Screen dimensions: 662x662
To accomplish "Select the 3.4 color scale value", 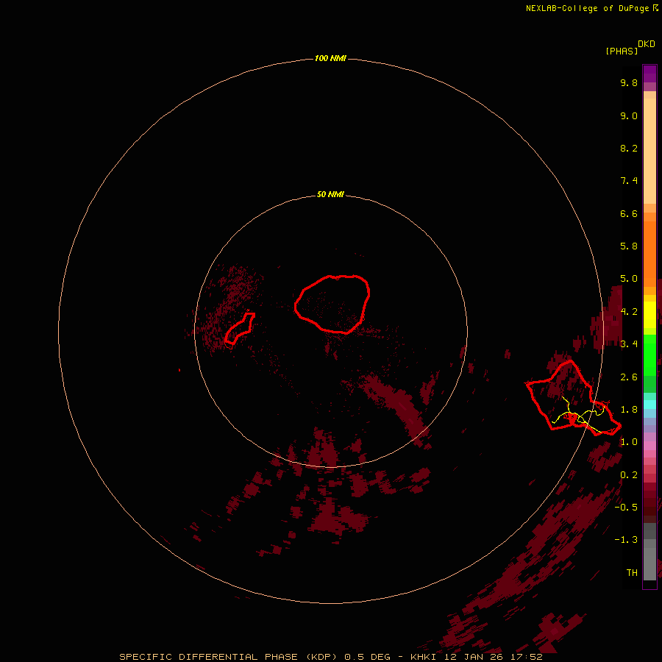I will coord(629,344).
